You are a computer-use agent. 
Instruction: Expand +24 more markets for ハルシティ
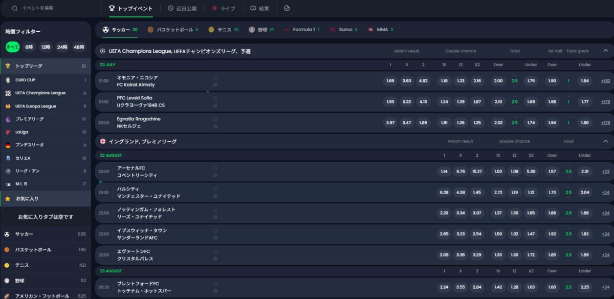pos(605,193)
